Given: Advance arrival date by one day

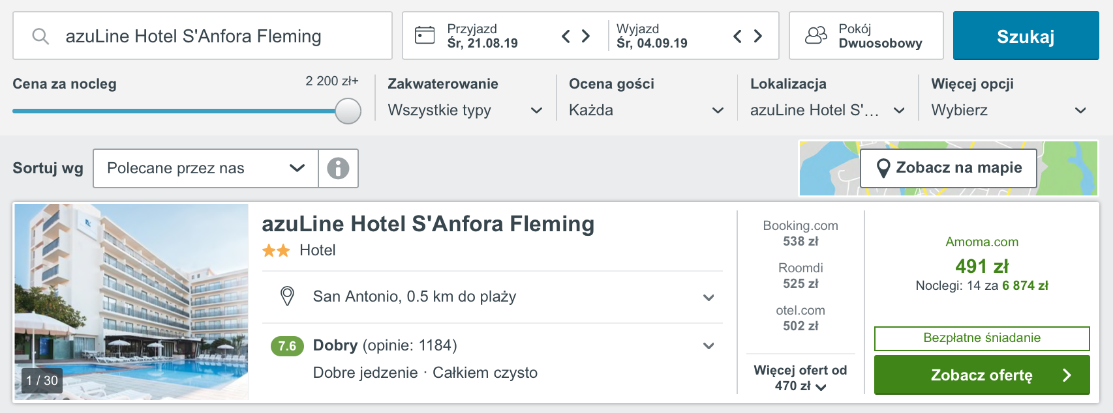Looking at the screenshot, I should point(586,36).
